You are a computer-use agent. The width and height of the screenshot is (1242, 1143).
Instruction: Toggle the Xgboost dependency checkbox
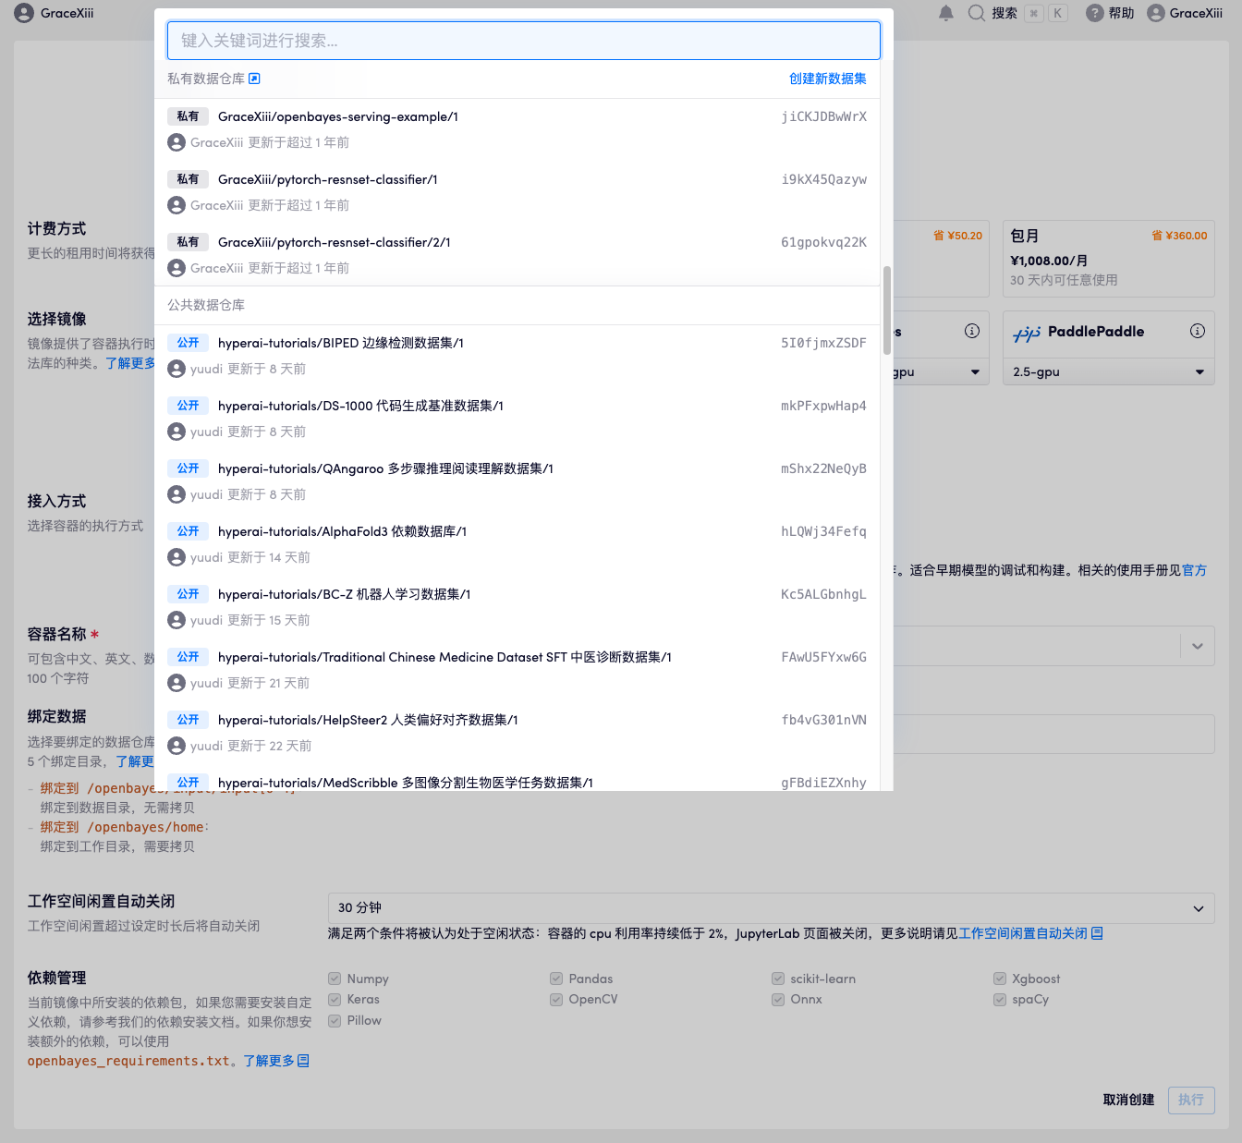coord(1000,979)
